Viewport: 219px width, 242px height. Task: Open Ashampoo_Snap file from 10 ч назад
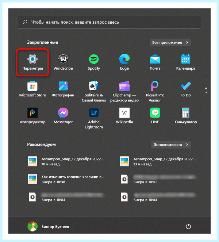coord(66,161)
